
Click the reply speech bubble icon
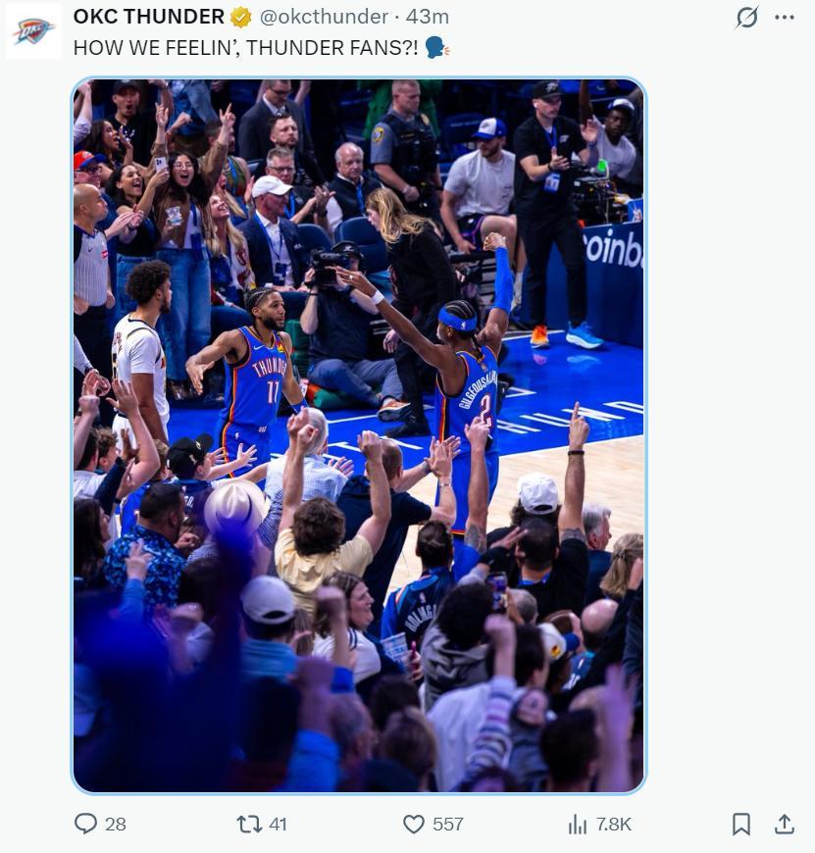click(x=86, y=824)
